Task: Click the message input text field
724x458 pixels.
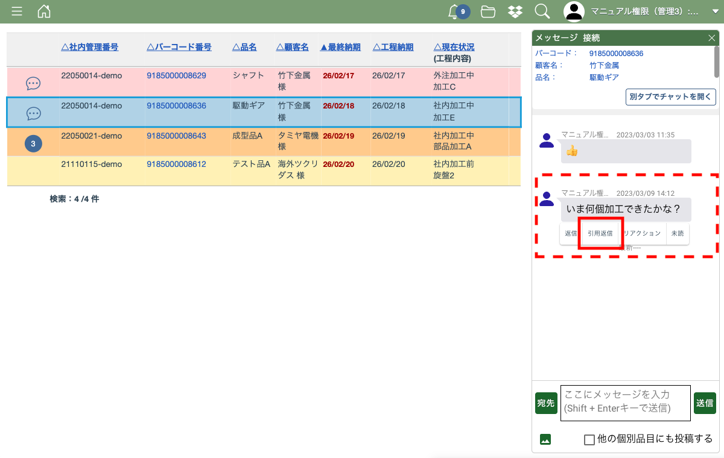Action: [625, 403]
